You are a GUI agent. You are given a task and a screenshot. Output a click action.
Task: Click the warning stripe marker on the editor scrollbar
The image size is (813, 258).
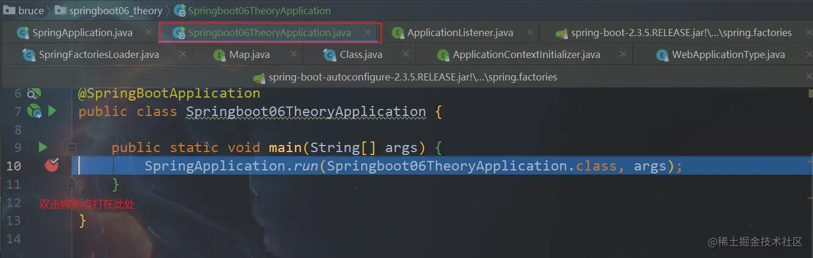[x=809, y=93]
